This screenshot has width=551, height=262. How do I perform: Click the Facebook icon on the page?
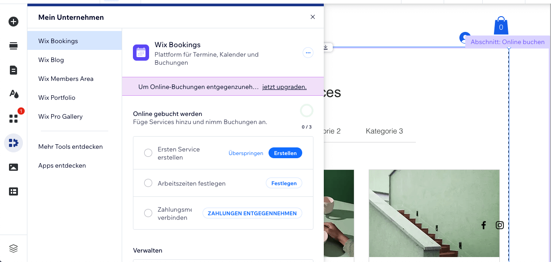(484, 225)
